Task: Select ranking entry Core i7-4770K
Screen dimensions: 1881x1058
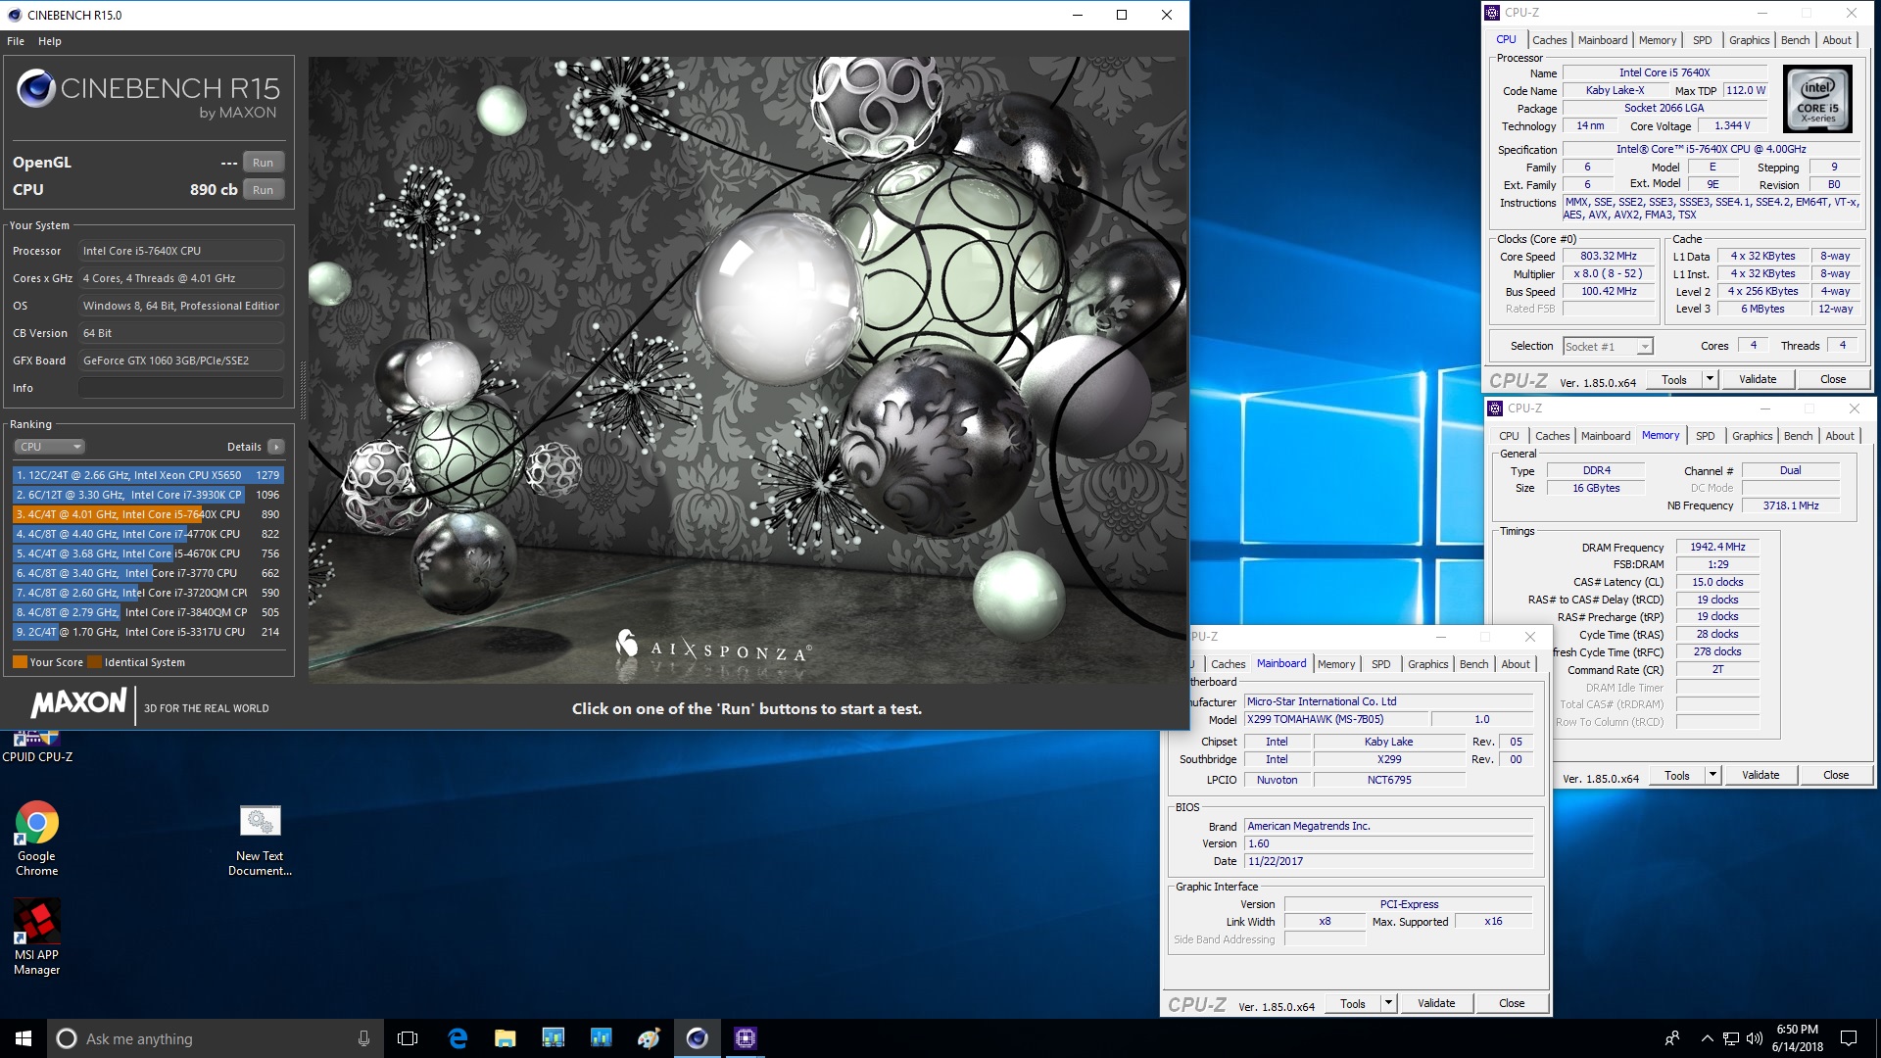Action: pyautogui.click(x=148, y=534)
